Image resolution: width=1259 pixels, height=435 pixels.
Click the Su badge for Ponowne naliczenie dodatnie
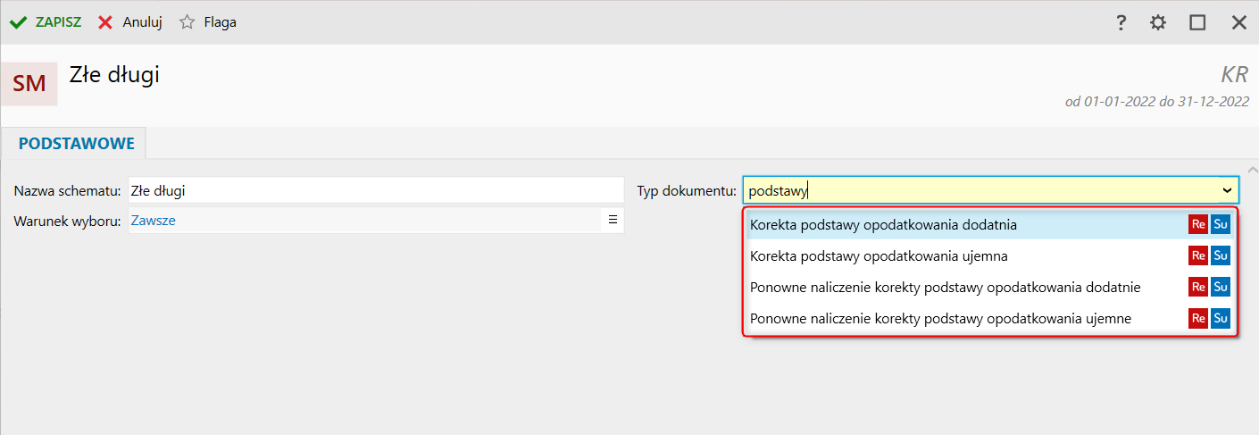pos(1221,288)
